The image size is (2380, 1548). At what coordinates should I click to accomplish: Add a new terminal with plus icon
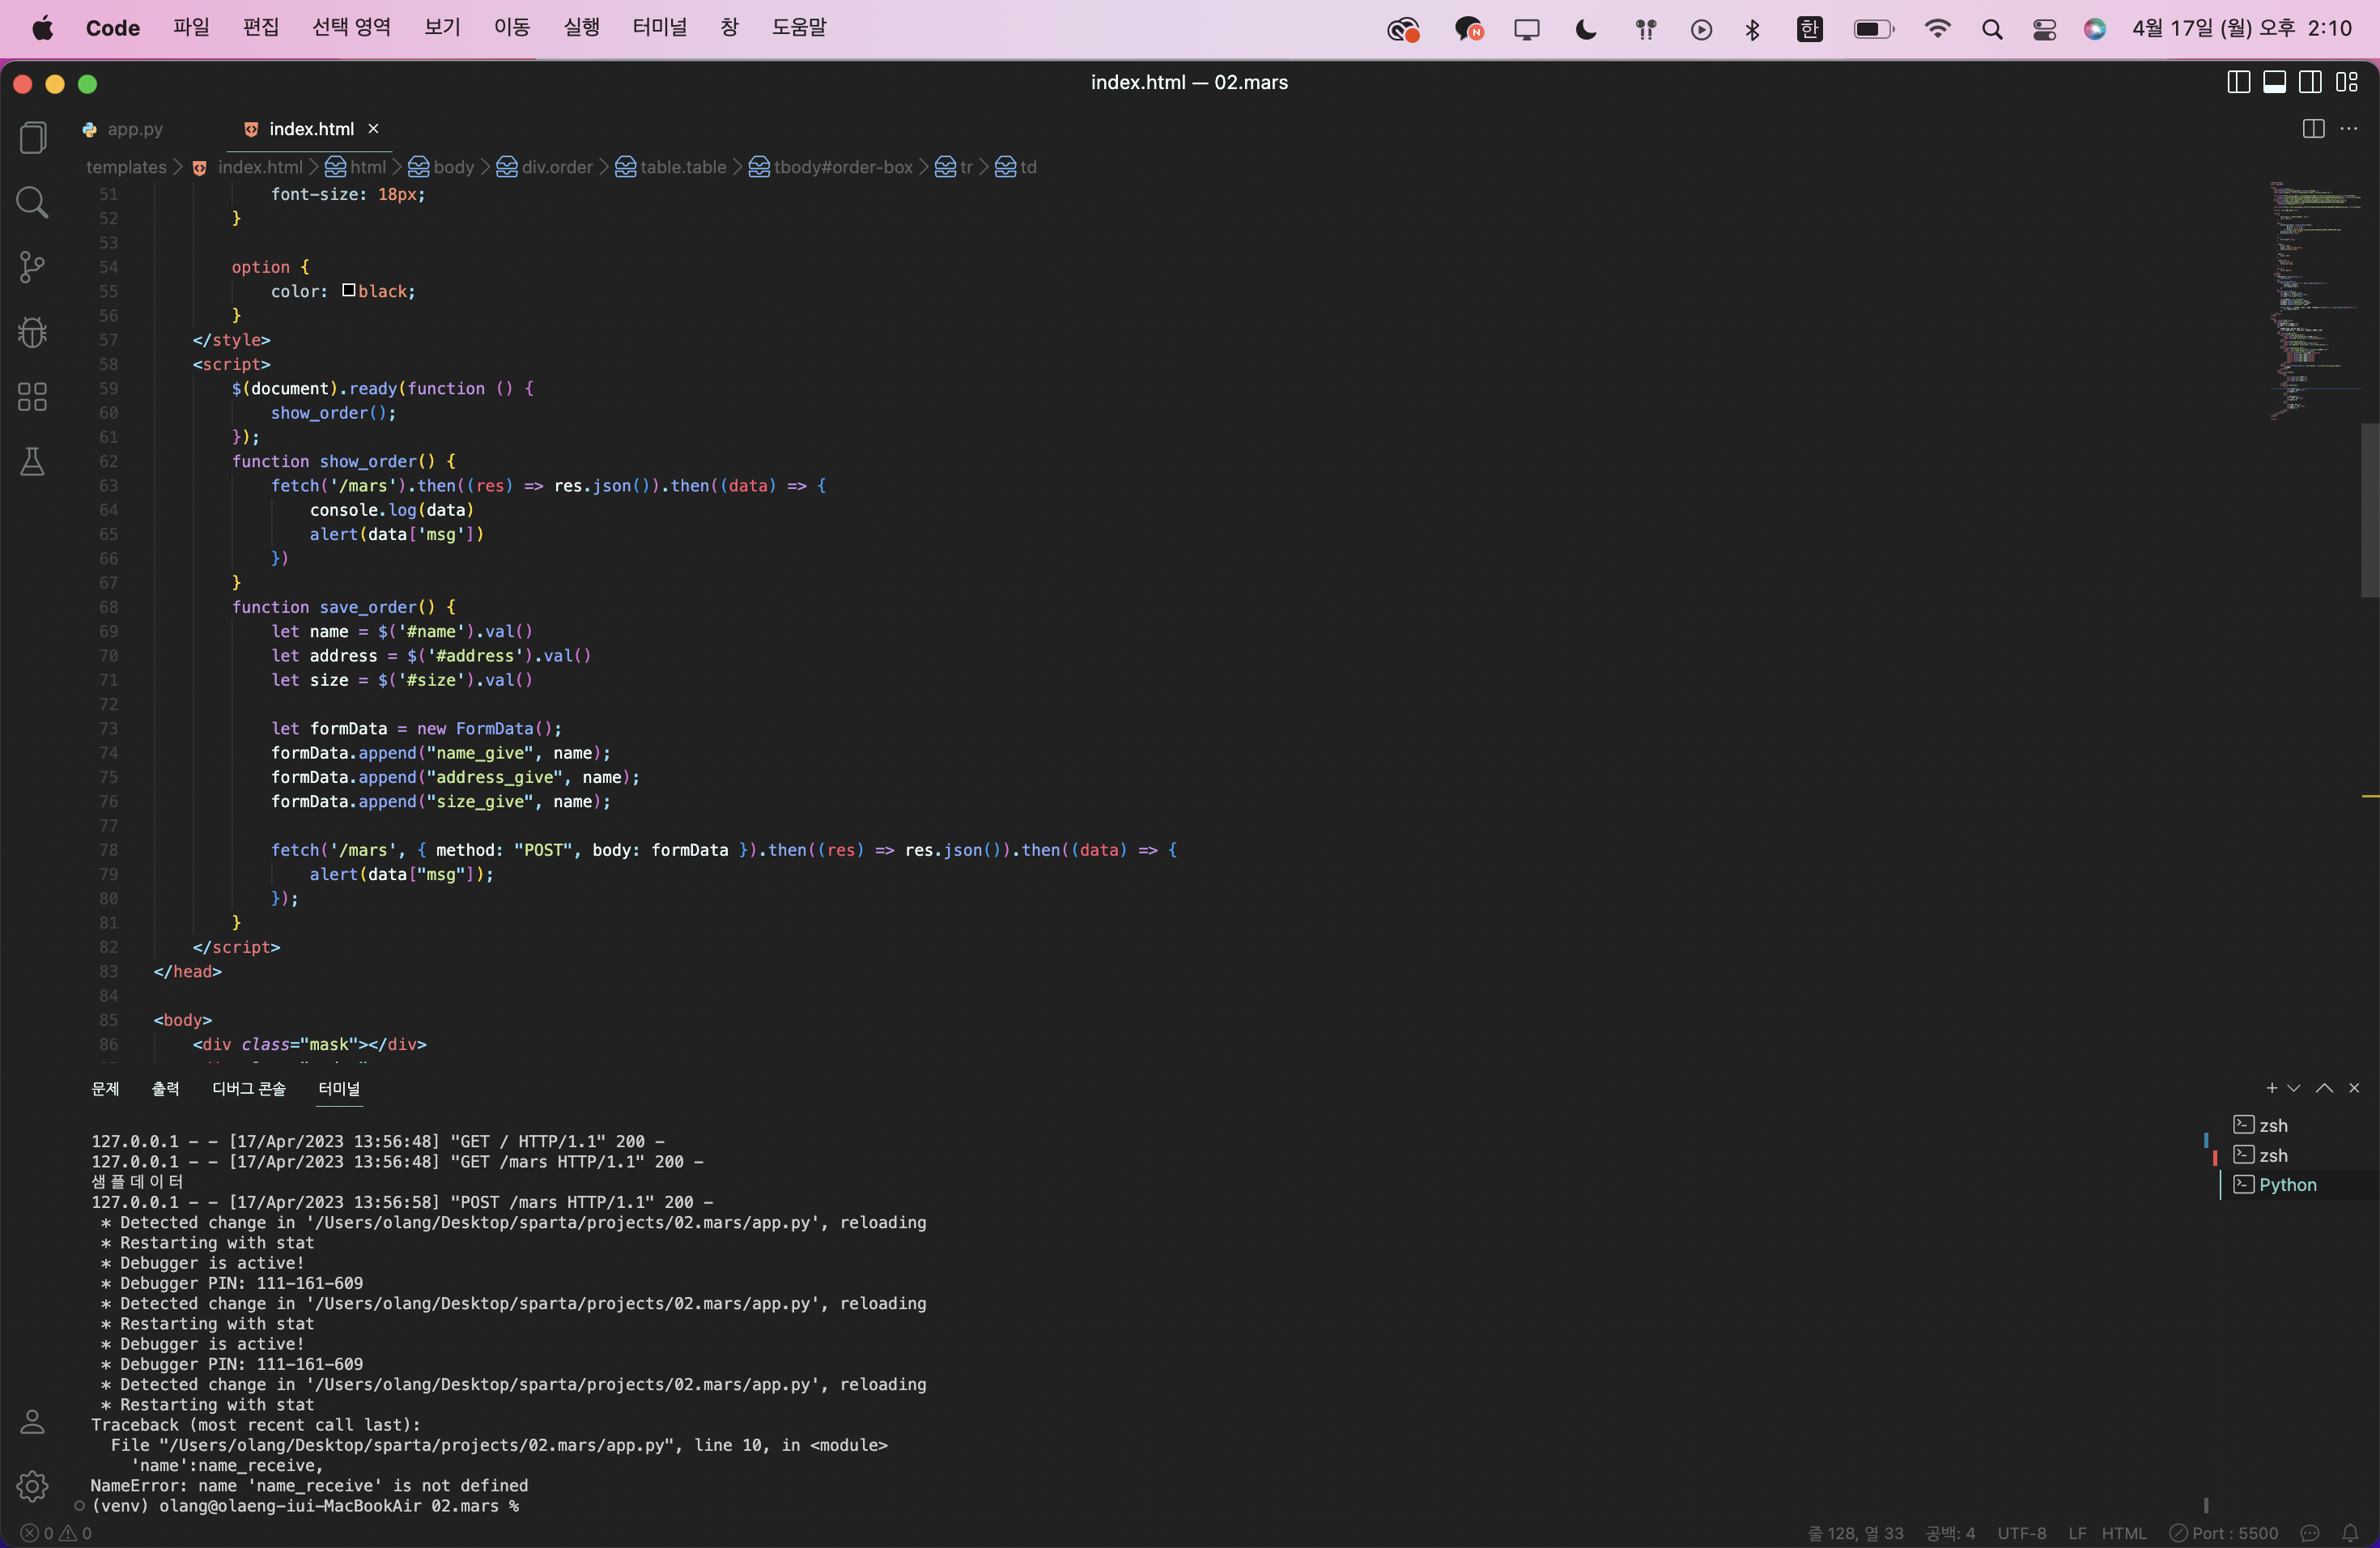tap(2271, 1088)
